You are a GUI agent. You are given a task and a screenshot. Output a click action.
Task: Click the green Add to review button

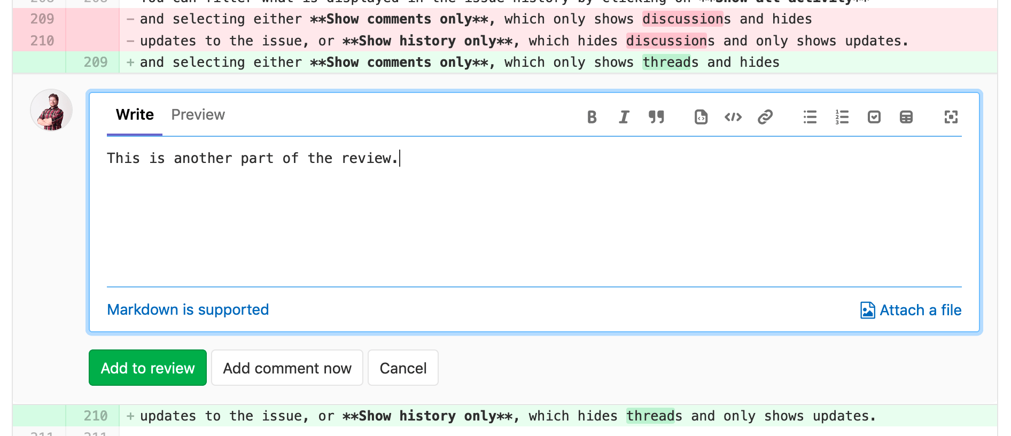(x=147, y=368)
